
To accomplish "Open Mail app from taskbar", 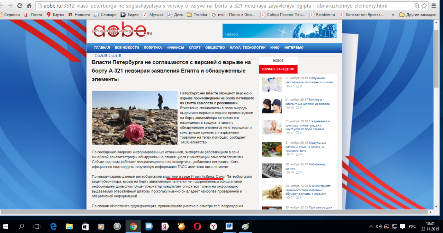I will 149,226.
